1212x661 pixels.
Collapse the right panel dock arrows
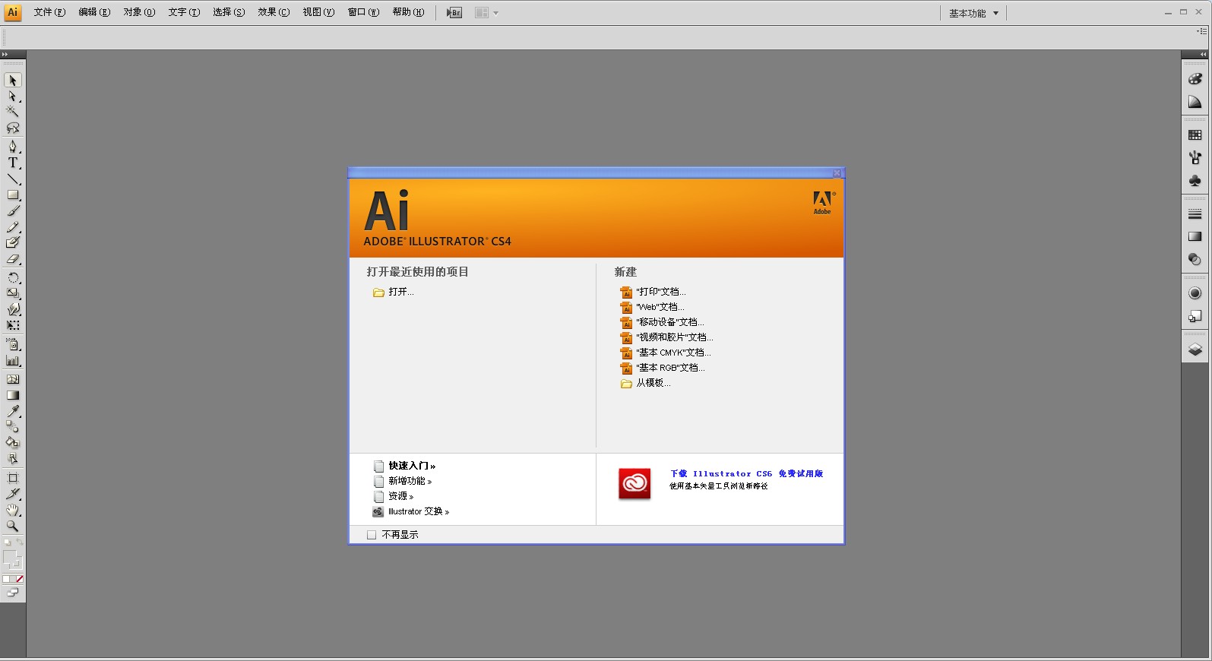pyautogui.click(x=1203, y=55)
